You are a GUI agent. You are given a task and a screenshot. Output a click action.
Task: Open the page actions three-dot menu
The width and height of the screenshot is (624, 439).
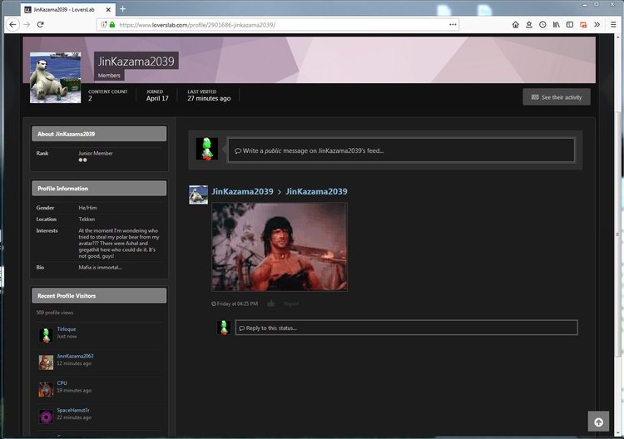click(453, 25)
